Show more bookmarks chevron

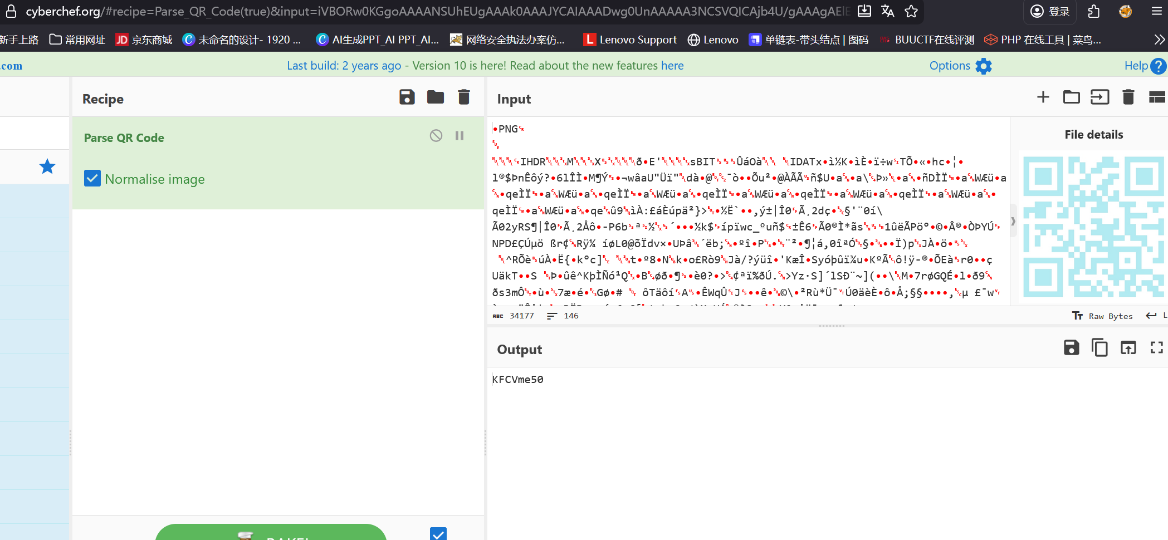coord(1160,40)
